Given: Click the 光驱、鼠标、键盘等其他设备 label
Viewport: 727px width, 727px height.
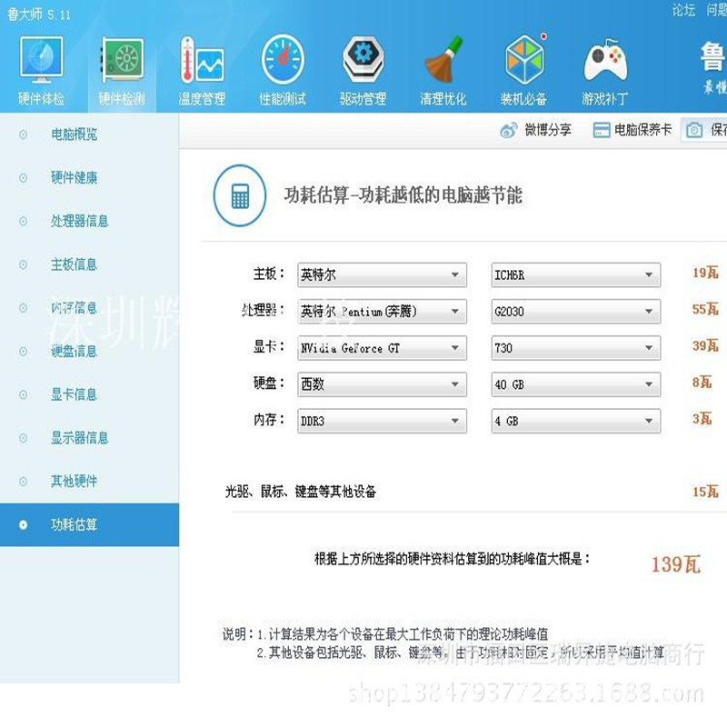Looking at the screenshot, I should [301, 492].
